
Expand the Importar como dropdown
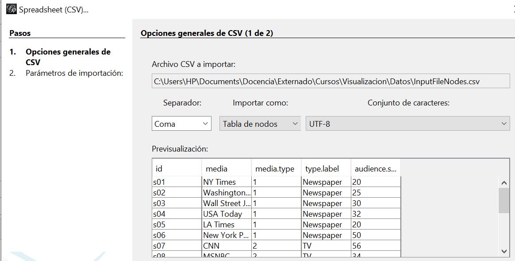261,124
